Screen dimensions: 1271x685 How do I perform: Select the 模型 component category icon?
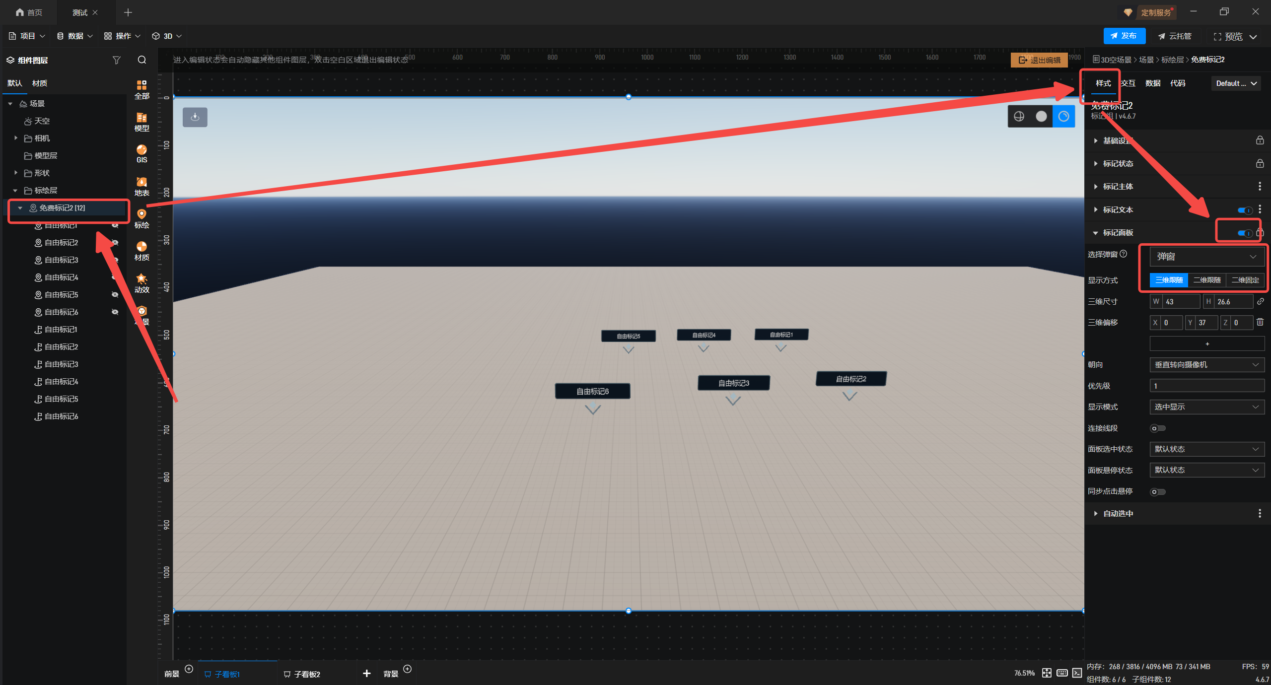[x=141, y=122]
